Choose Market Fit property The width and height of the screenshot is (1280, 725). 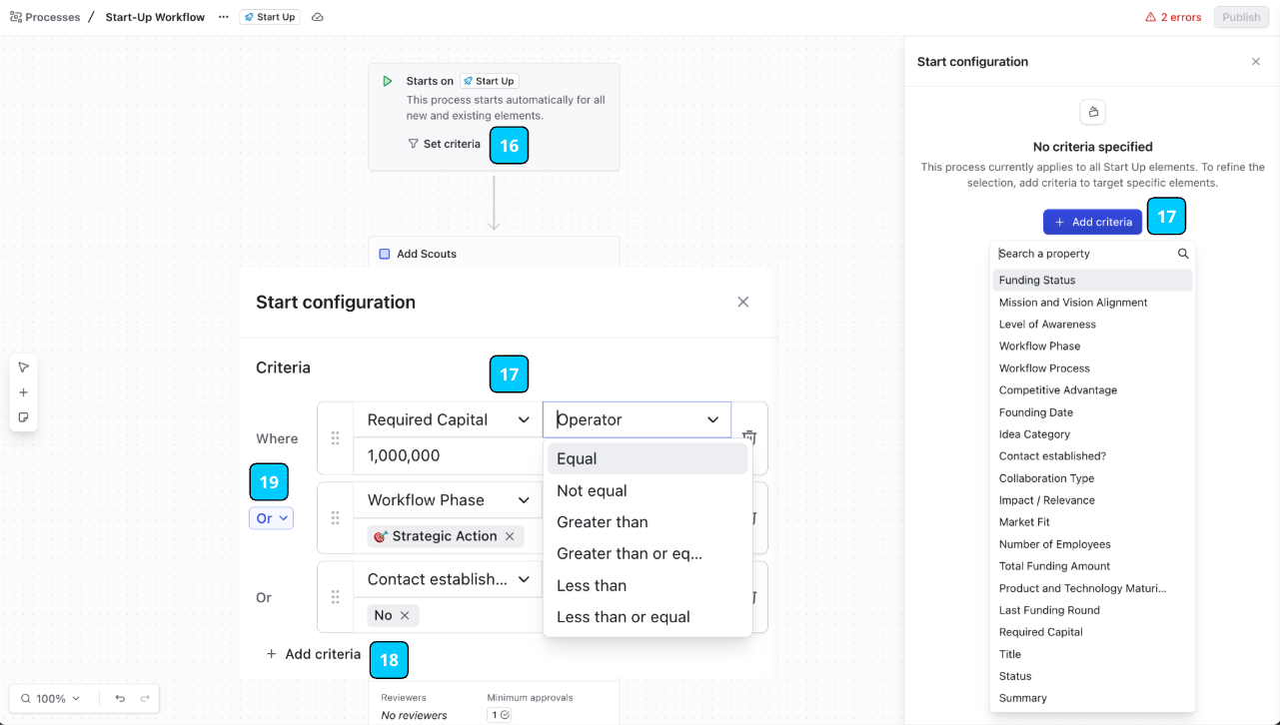(1092, 522)
